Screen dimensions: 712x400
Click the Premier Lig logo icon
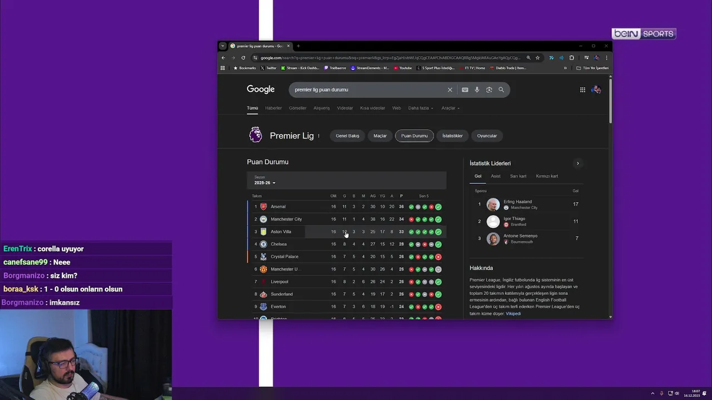click(x=255, y=135)
